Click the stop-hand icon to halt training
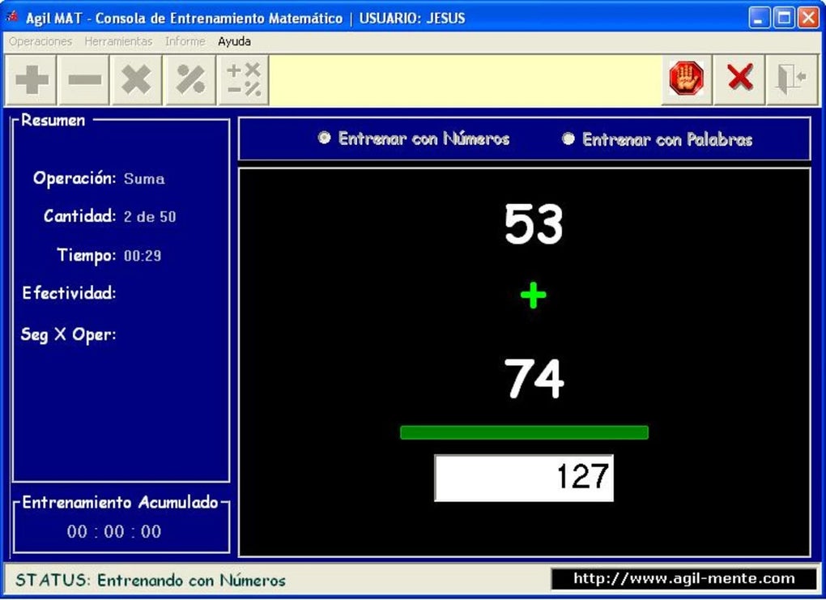This screenshot has height=600, width=826. pos(684,79)
